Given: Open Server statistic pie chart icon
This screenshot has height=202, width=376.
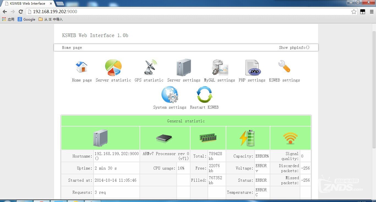Looking at the screenshot, I should pyautogui.click(x=113, y=68).
